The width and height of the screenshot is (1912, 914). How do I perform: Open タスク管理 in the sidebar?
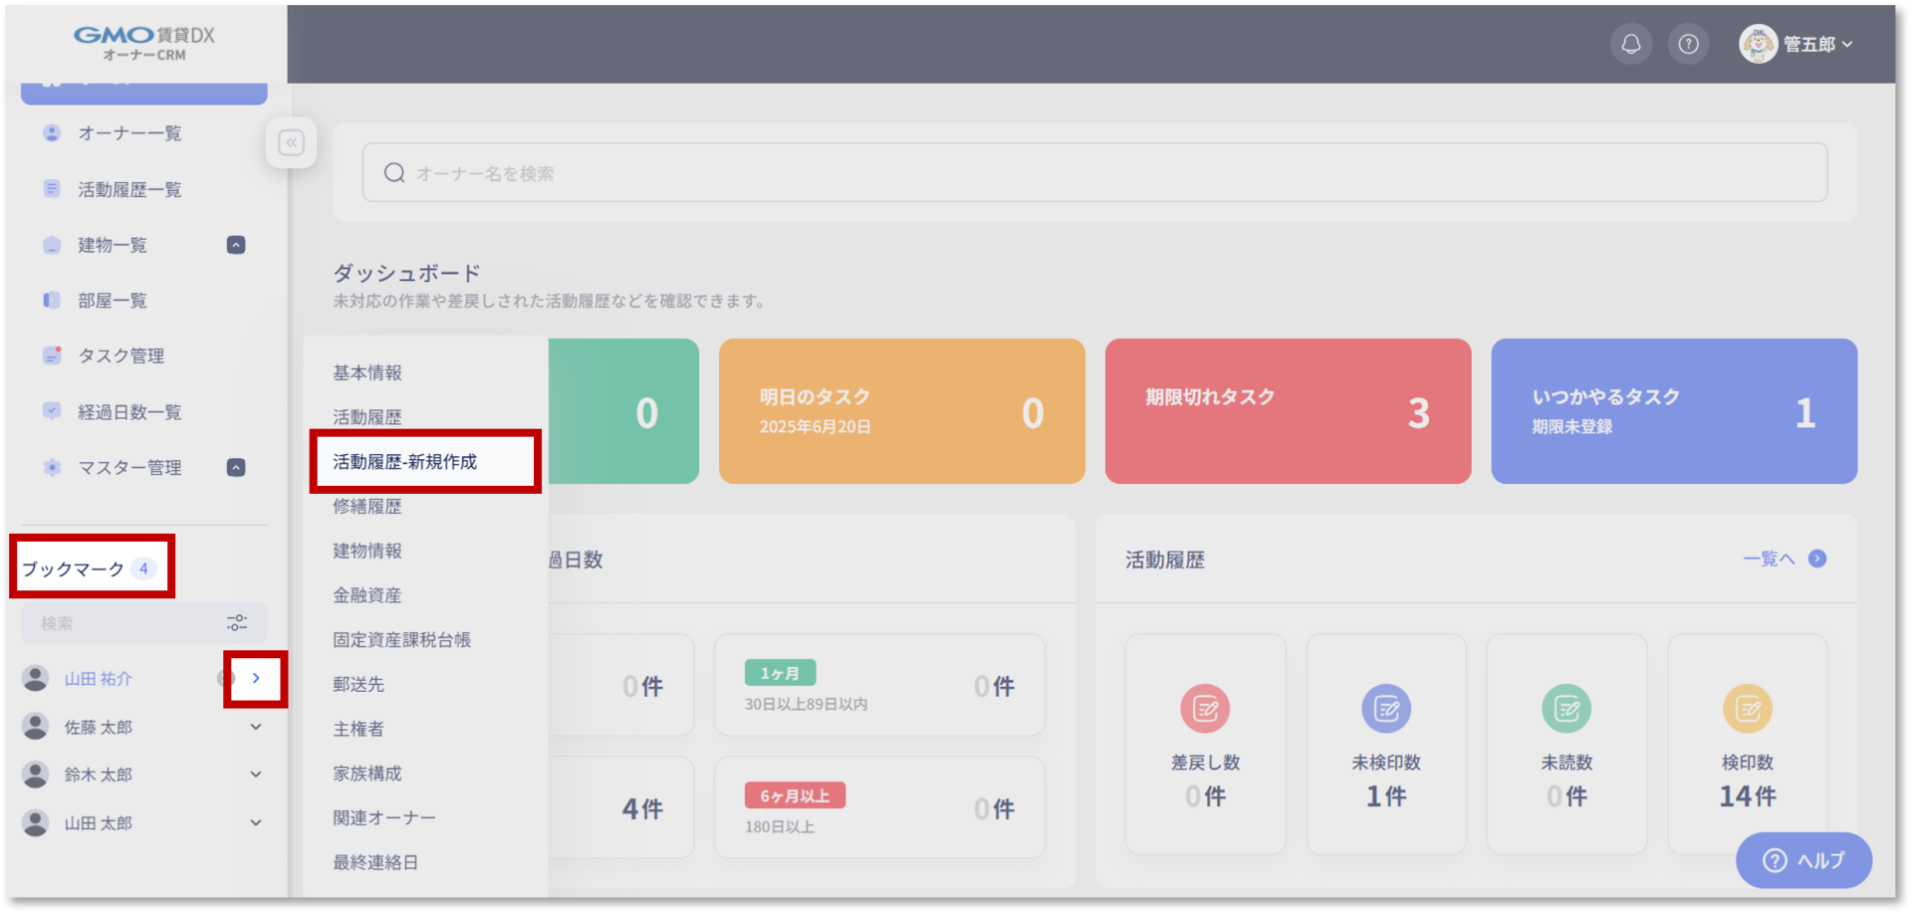pos(120,356)
